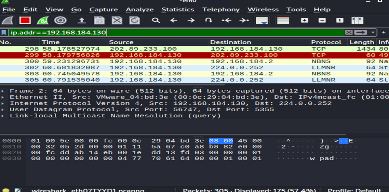Reset text to normal size
This screenshot has height=192, width=389.
click(340, 21)
